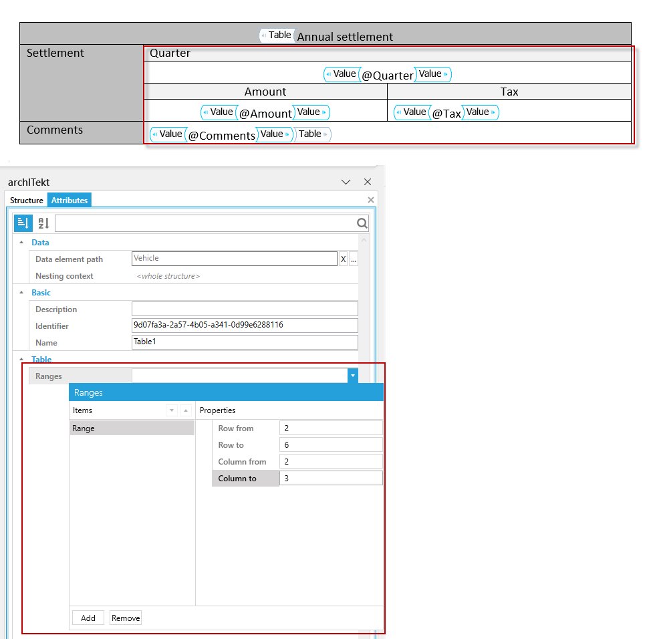Switch to the Attributes tab

69,201
